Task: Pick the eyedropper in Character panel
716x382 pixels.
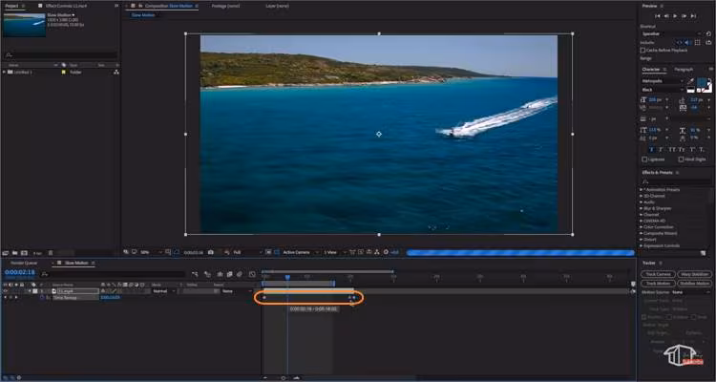Action: coord(691,81)
